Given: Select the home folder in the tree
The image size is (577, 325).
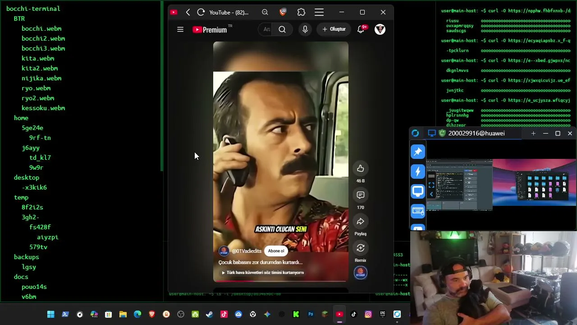Looking at the screenshot, I should click(21, 118).
